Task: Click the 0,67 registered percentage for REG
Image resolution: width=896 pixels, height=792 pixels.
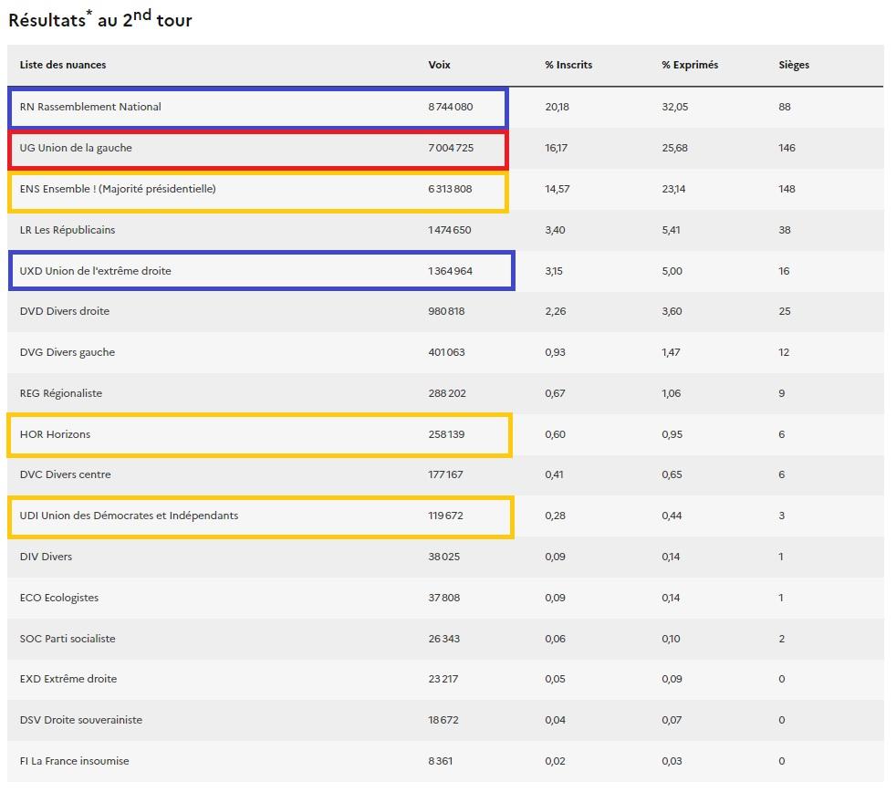Action: [555, 393]
